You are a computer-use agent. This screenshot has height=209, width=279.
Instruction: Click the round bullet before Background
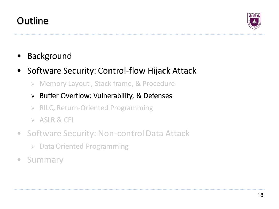(x=19, y=56)
